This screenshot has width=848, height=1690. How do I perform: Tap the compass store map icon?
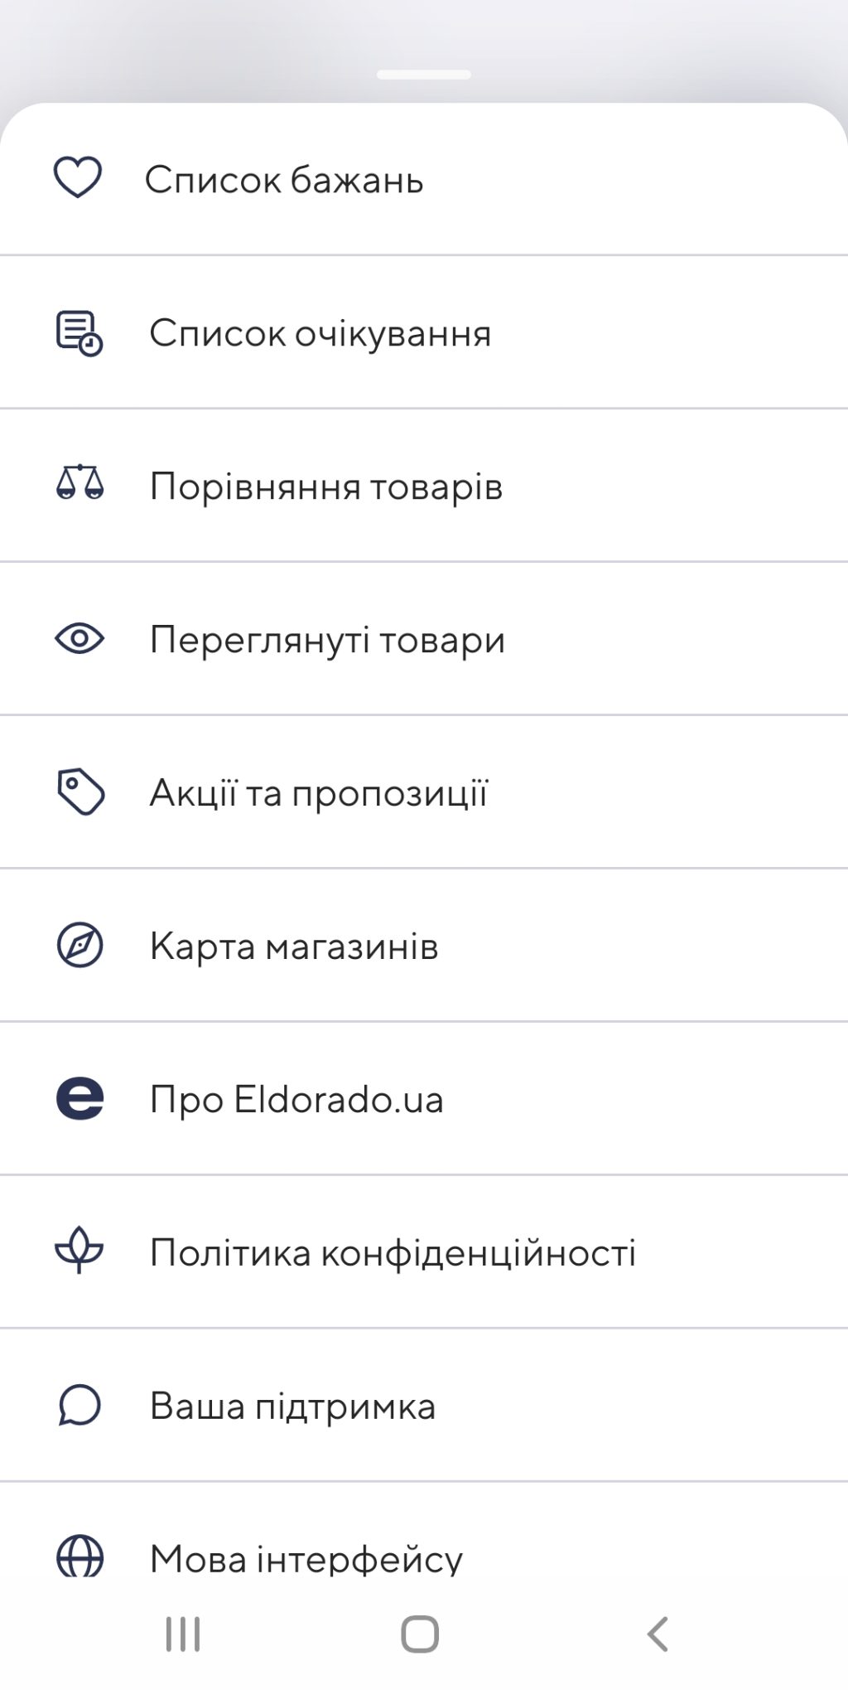pos(79,946)
